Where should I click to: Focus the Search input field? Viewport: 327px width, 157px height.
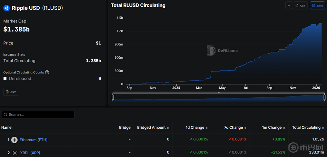[38, 115]
